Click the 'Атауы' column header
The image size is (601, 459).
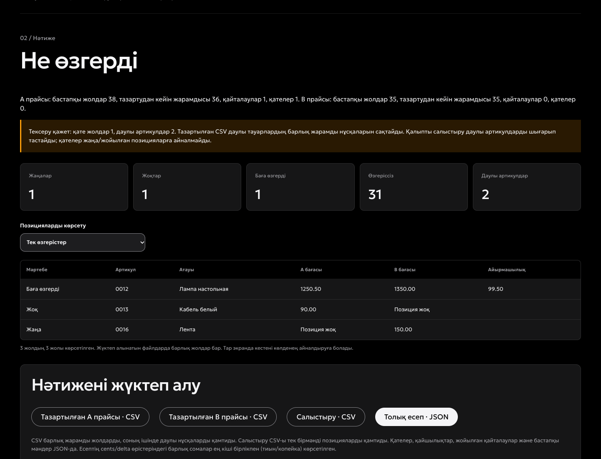(187, 270)
